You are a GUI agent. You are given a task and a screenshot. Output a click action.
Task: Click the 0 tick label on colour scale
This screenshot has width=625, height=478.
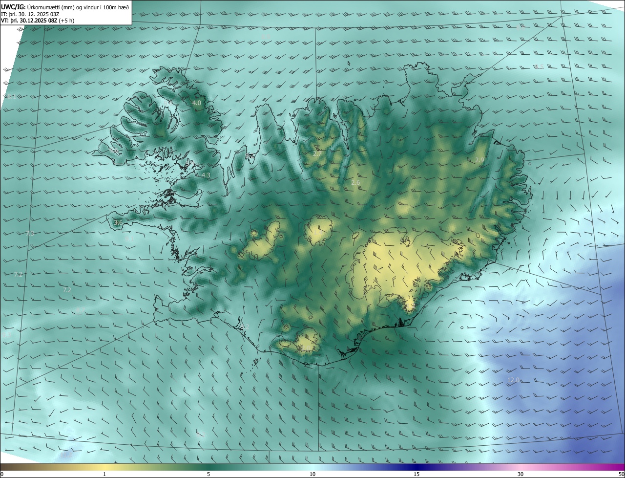pos(2,474)
